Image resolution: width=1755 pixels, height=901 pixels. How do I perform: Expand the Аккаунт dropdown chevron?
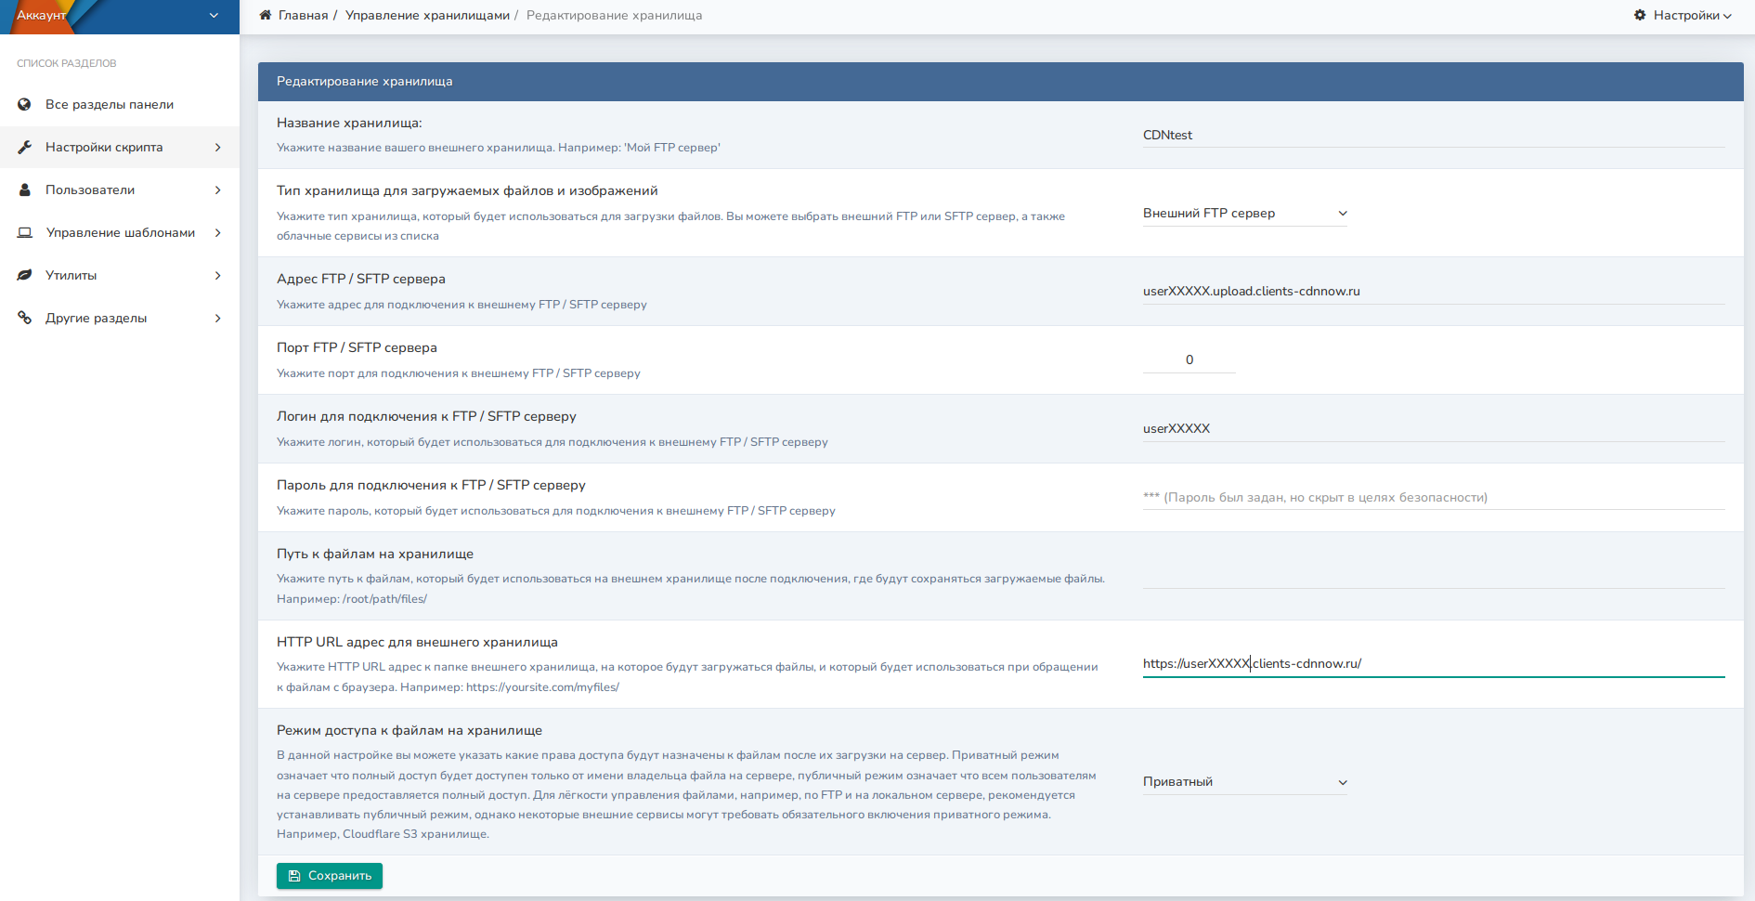[213, 16]
